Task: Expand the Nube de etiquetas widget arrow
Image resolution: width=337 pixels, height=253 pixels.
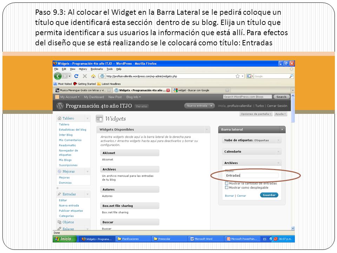Action: click(x=278, y=140)
